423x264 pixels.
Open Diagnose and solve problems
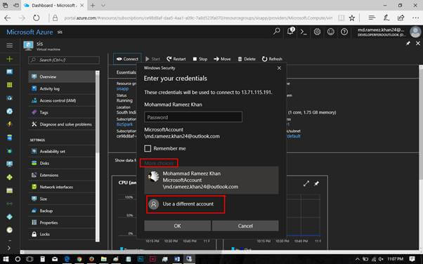62,124
